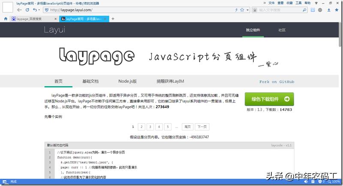The width and height of the screenshot is (343, 186).
Task: Open the 文件 menu
Action: pyautogui.click(x=271, y=3)
